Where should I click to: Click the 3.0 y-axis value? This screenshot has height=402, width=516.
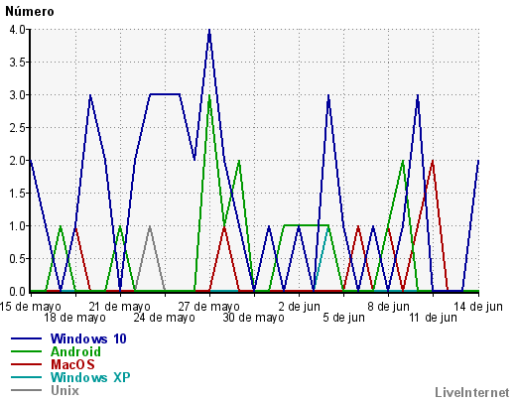[17, 95]
